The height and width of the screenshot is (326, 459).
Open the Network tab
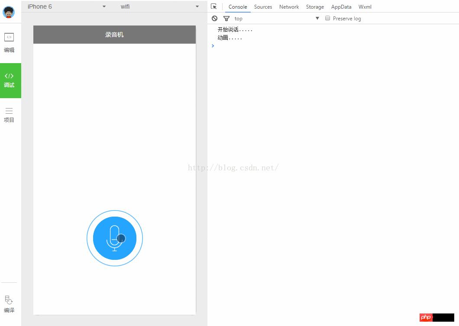coord(289,7)
